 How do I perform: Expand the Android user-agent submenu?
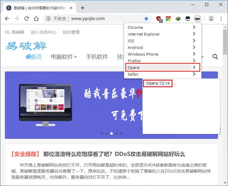click(x=162, y=47)
